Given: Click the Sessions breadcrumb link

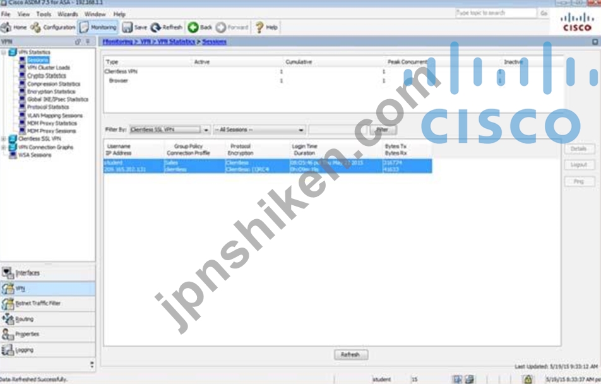Looking at the screenshot, I should (214, 42).
